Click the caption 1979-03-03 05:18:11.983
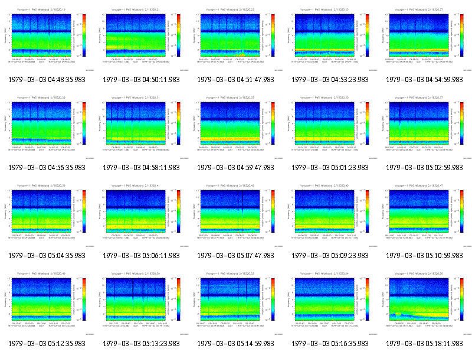472x352 pixels. pos(424,344)
